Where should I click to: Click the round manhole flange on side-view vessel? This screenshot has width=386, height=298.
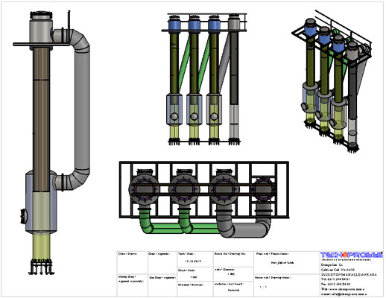24,216
